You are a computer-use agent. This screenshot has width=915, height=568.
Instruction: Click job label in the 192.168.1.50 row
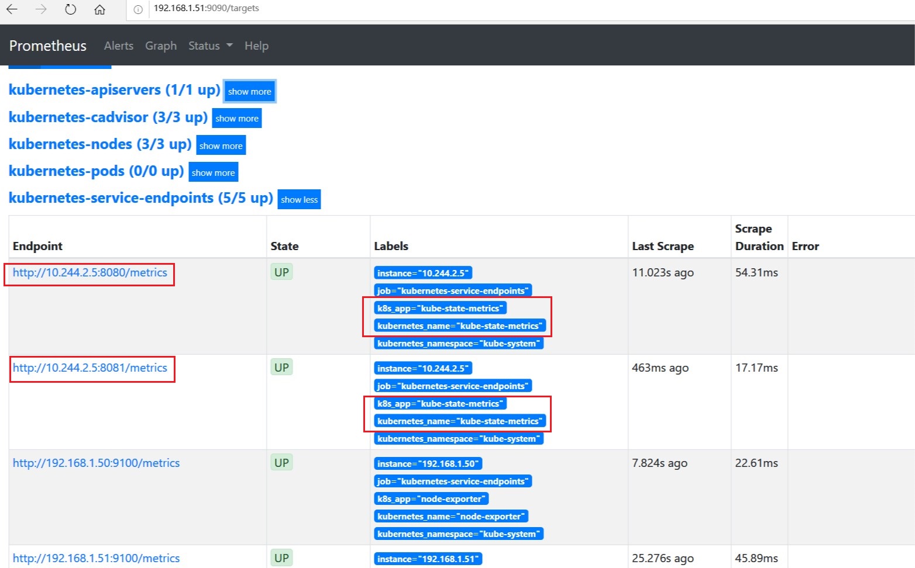point(453,481)
